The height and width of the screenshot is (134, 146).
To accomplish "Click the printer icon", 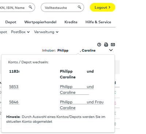I will point(106,45).
